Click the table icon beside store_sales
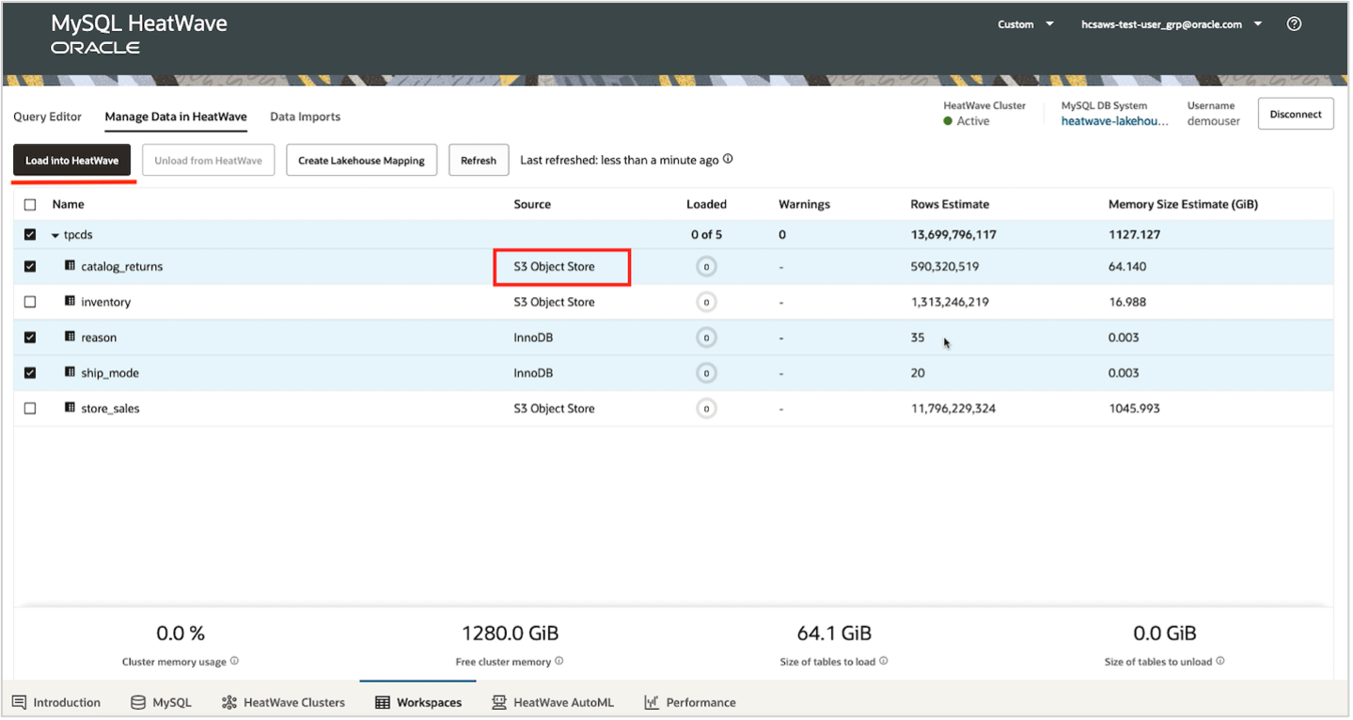 click(69, 408)
